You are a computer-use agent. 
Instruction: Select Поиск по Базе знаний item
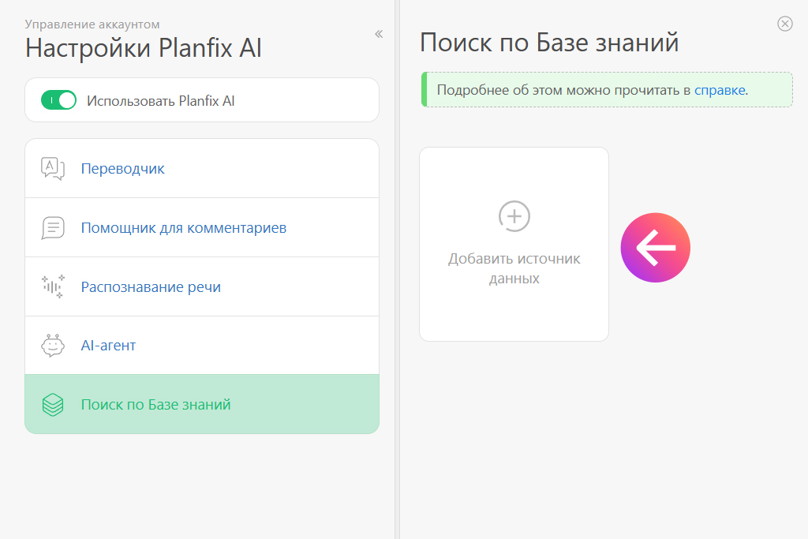coord(155,405)
